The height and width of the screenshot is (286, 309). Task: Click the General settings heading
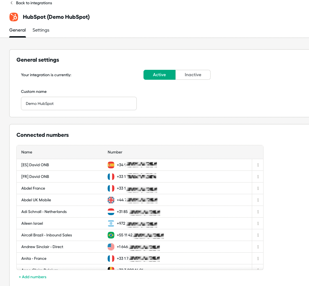[38, 60]
